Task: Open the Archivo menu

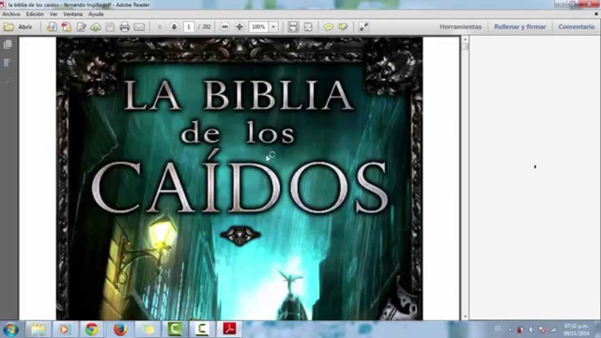Action: point(11,14)
